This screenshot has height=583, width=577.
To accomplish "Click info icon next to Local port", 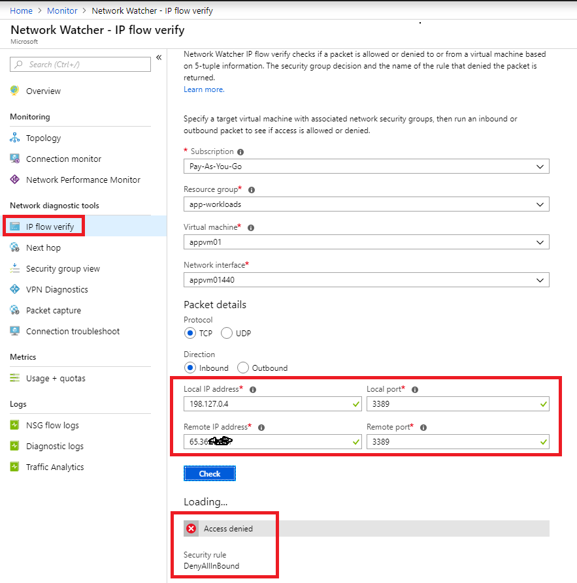I will 415,390.
